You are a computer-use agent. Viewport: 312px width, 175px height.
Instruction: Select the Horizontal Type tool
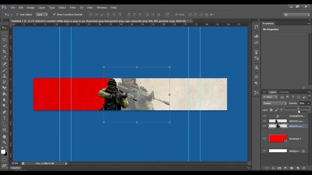tap(4, 118)
